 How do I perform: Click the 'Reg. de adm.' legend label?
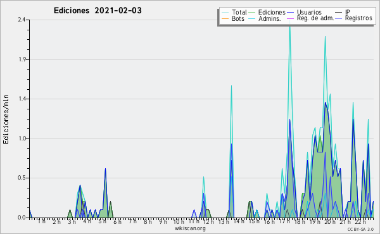pos(315,18)
